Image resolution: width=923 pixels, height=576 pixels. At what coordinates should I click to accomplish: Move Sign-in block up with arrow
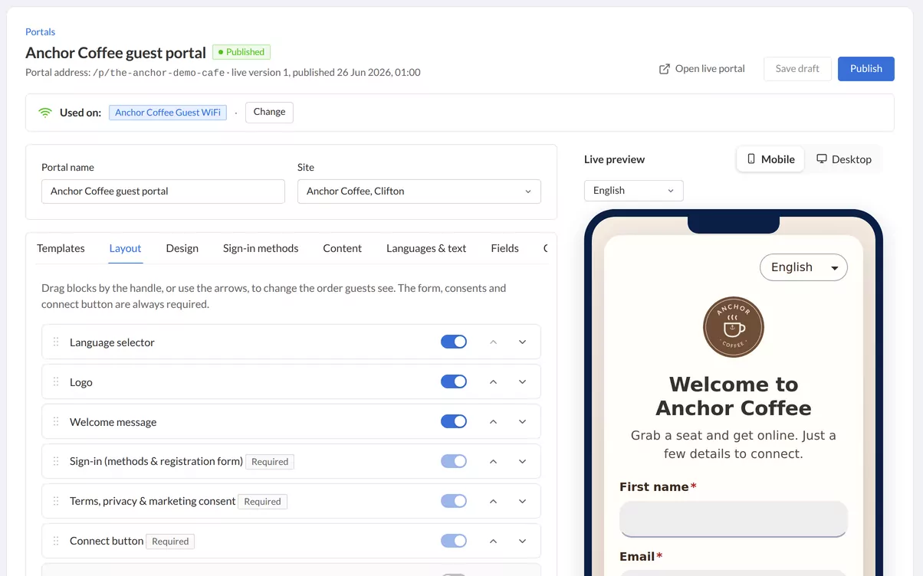493,461
